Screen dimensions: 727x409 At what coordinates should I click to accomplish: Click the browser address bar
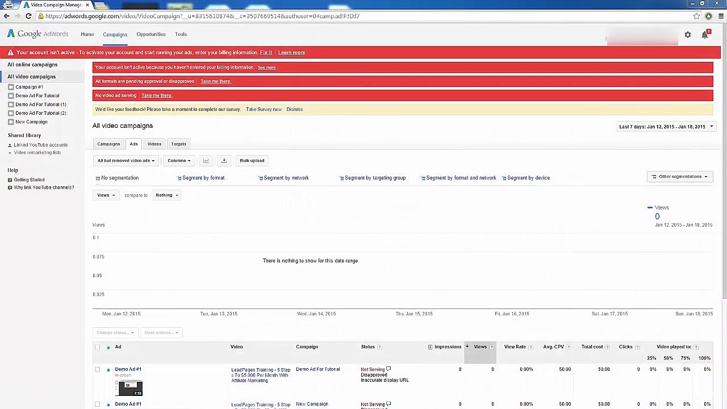pyautogui.click(x=363, y=16)
